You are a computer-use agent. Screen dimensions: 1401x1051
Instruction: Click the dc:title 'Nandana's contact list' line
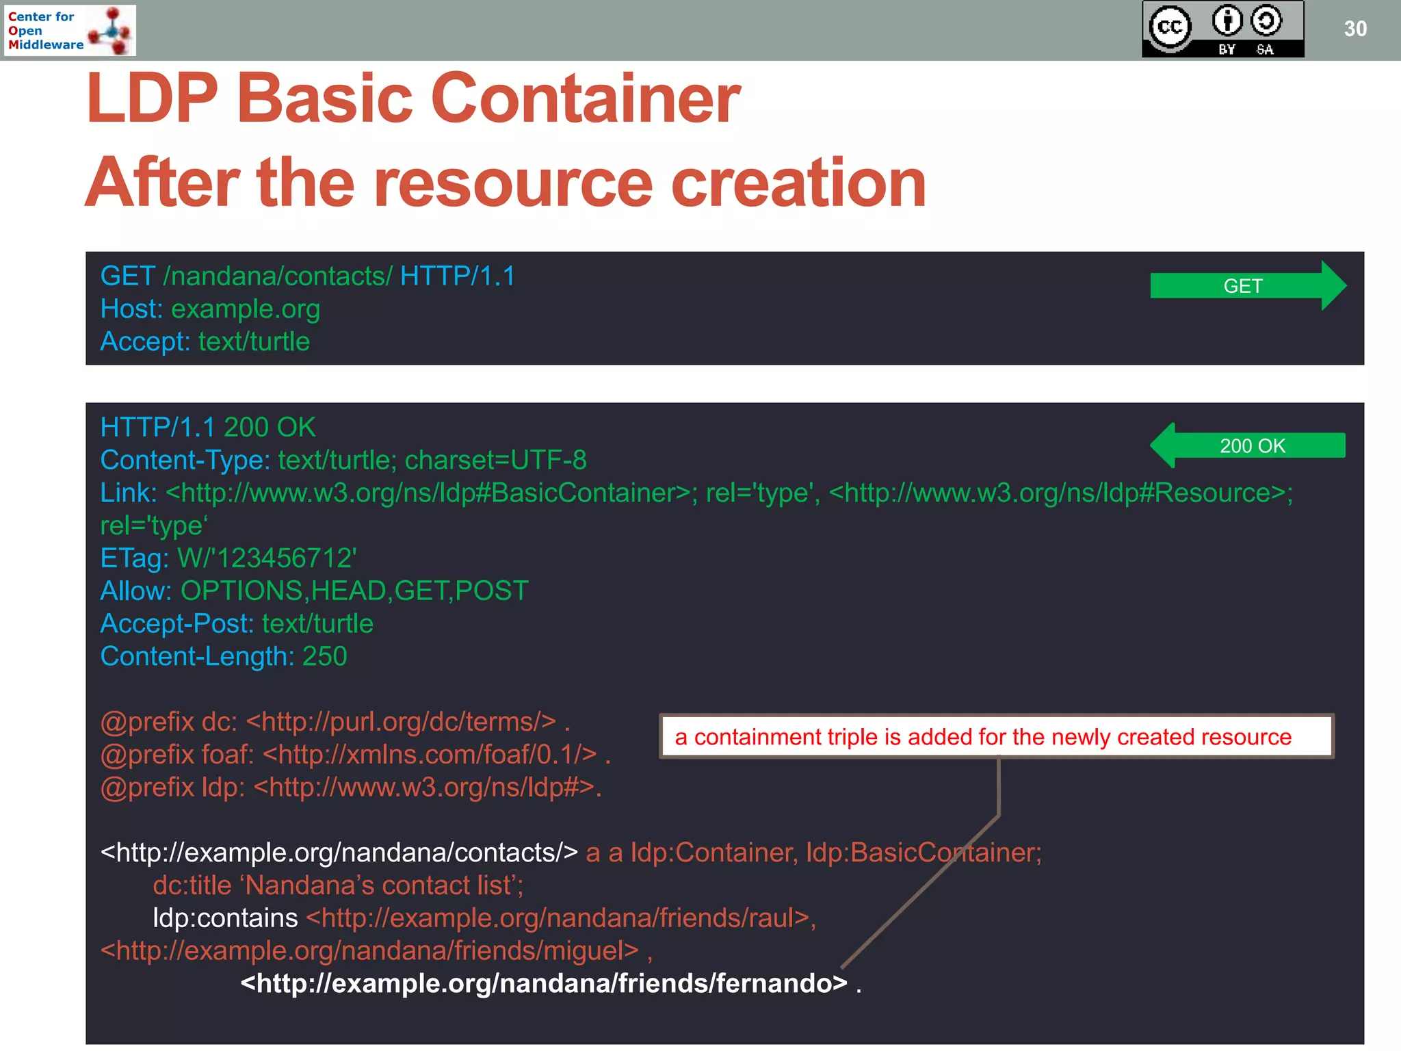(338, 885)
